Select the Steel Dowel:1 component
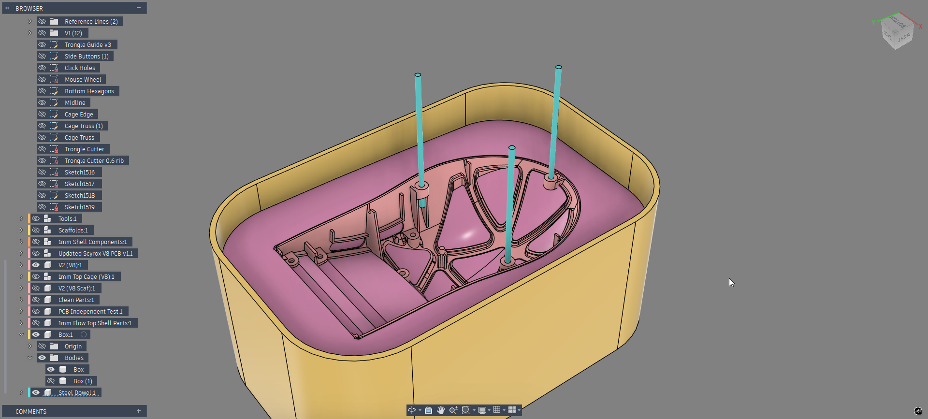This screenshot has width=928, height=419. [77, 392]
